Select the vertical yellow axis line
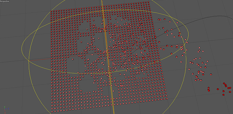 pos(108,57)
